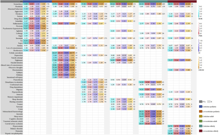Screen dimensions: 220x135
Task: Click the Cetirizine-elderly legend label
Action: pos(209,126)
